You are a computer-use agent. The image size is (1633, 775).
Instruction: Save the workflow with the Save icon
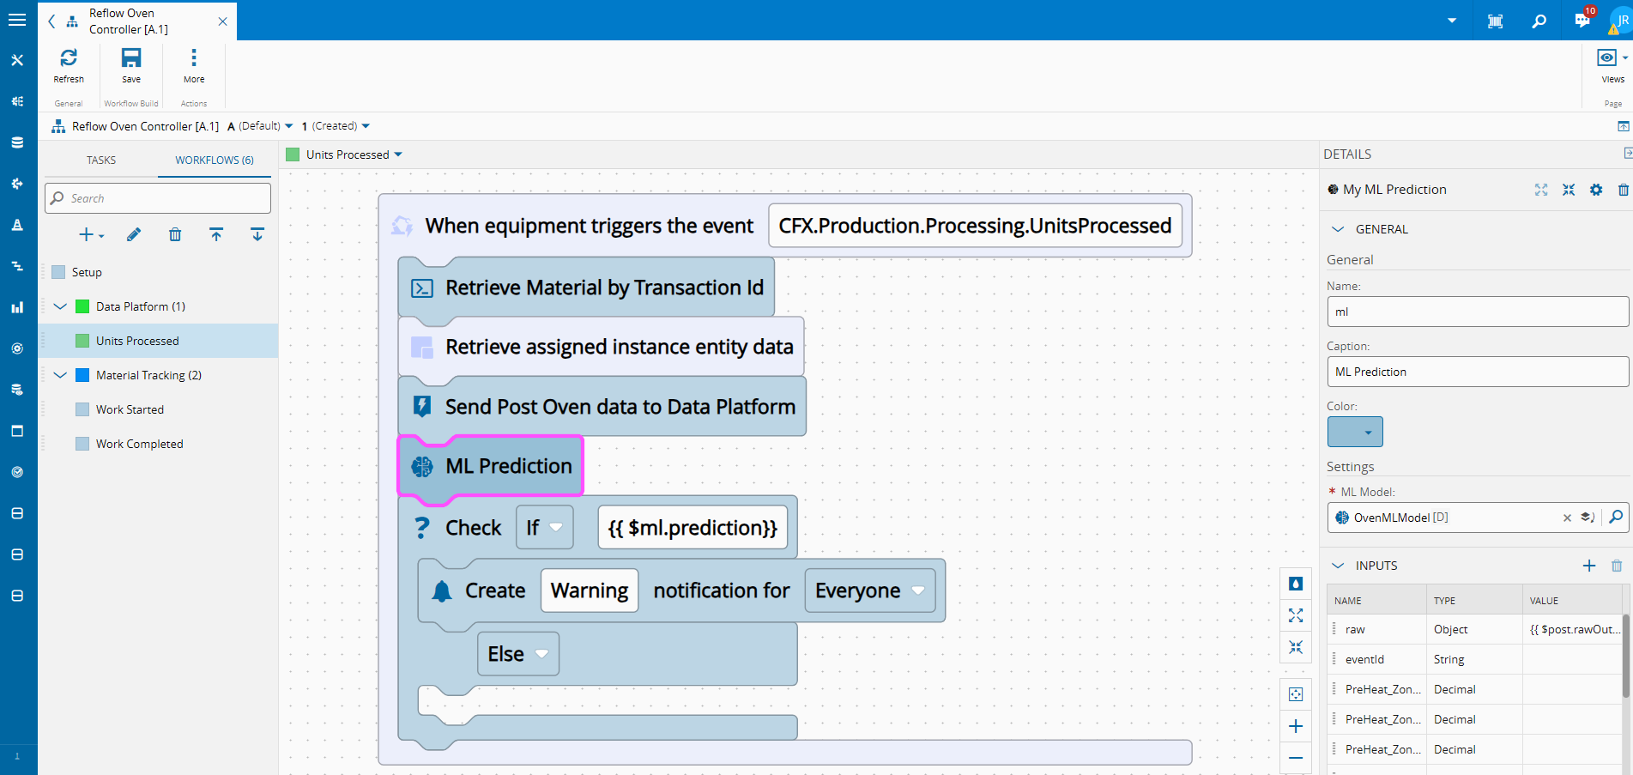coord(131,58)
